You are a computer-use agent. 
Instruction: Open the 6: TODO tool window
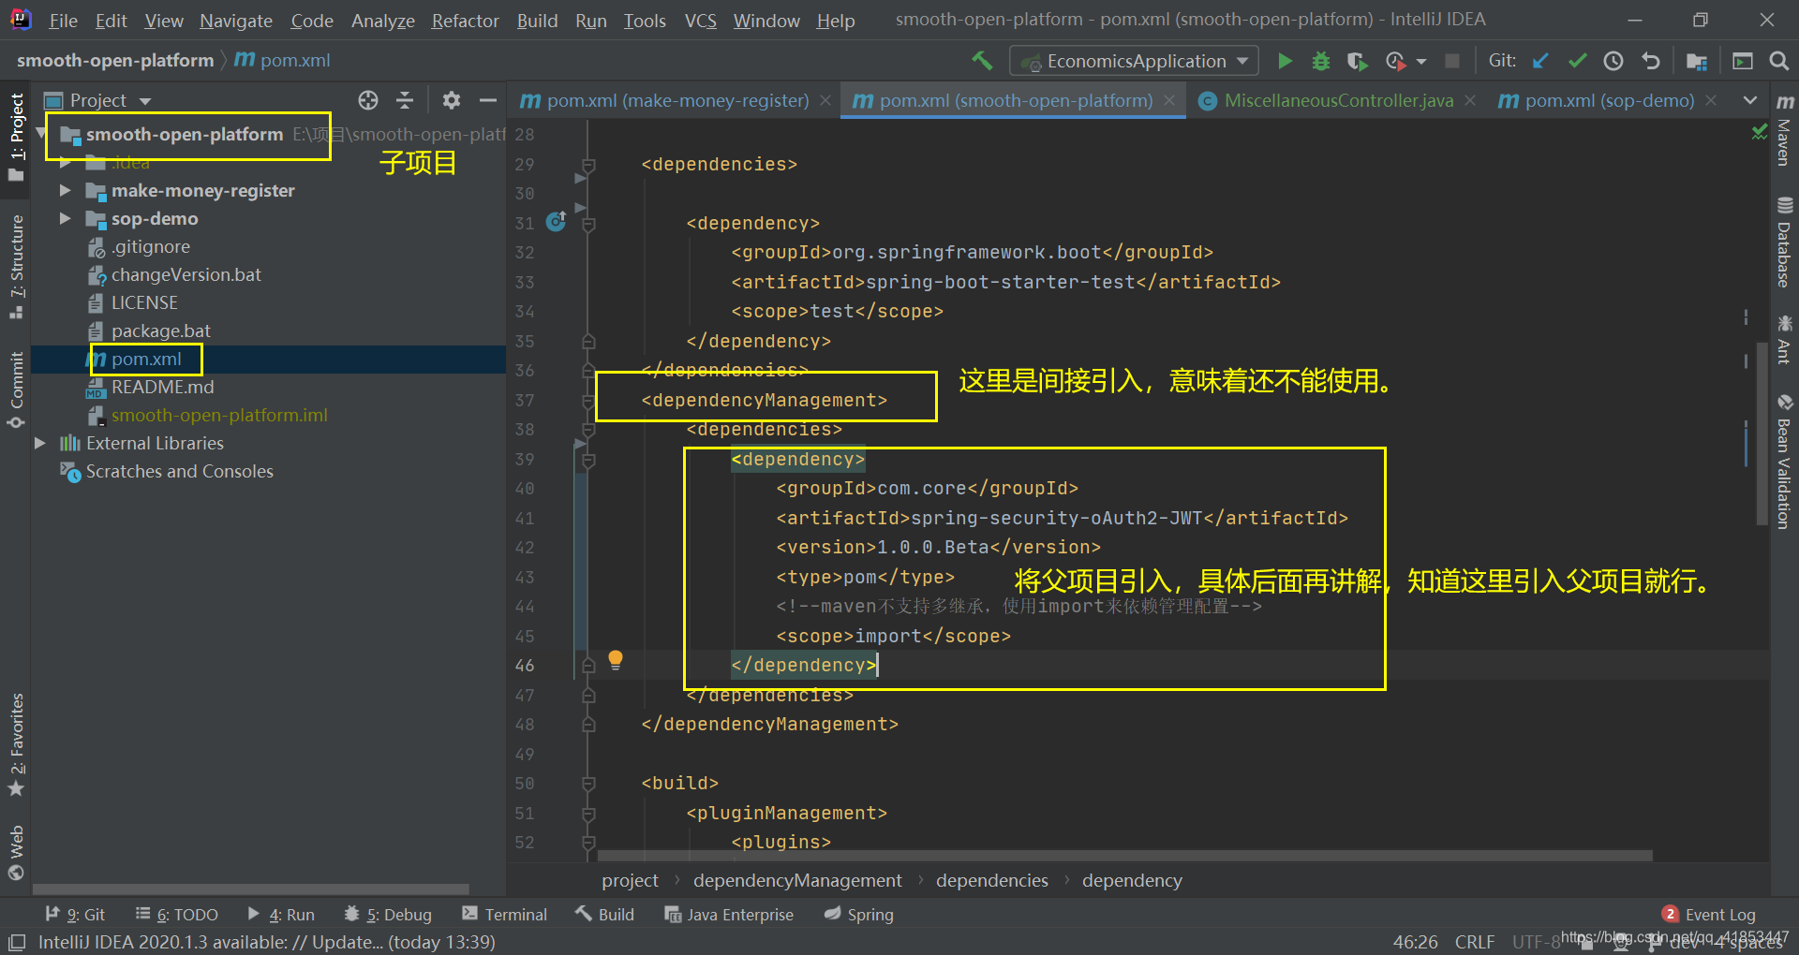click(176, 915)
